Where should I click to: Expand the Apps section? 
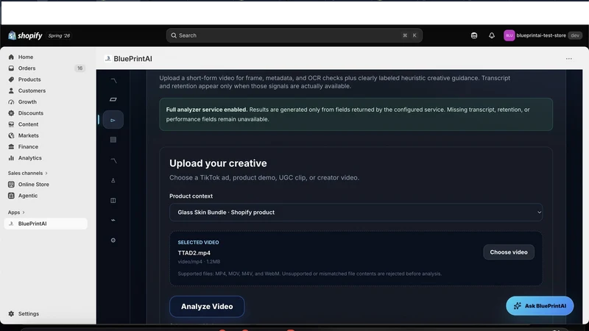[x=16, y=213]
